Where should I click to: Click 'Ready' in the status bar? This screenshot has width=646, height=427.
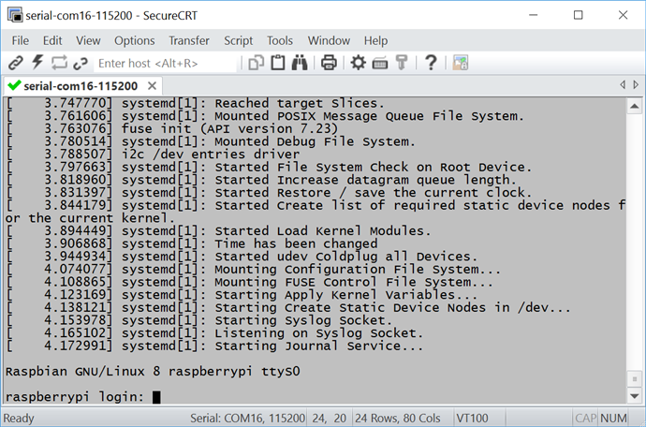point(19,419)
